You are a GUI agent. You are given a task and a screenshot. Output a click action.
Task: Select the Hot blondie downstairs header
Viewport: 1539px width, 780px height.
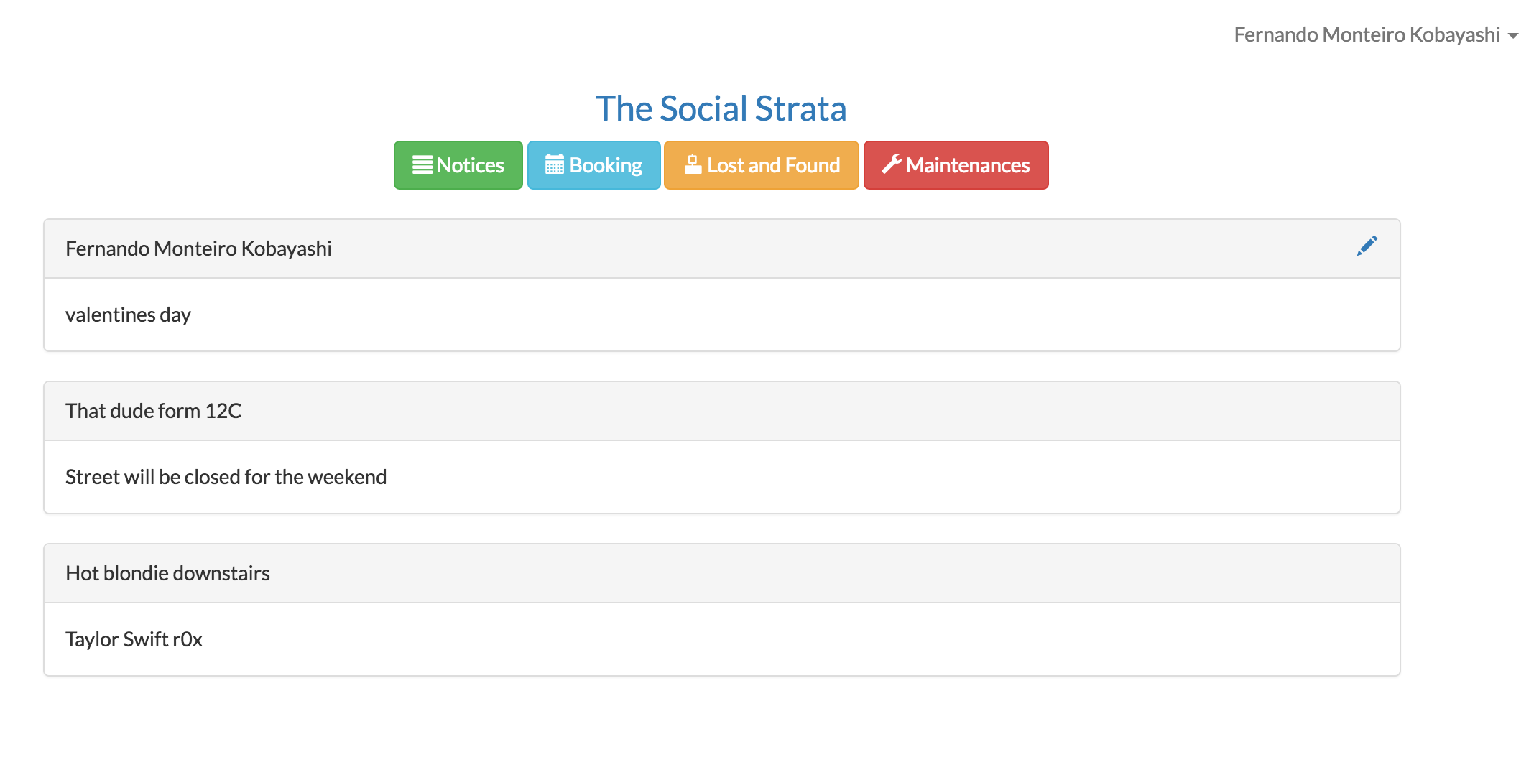pos(722,573)
